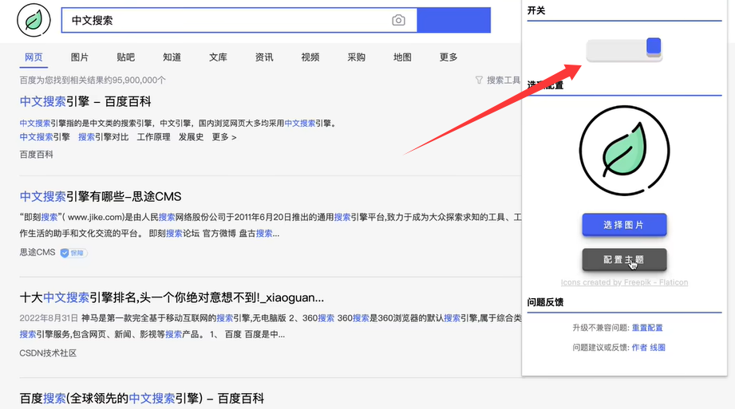Viewport: 735px width, 409px height.
Task: Open the 作者 feedback link
Action: point(639,348)
